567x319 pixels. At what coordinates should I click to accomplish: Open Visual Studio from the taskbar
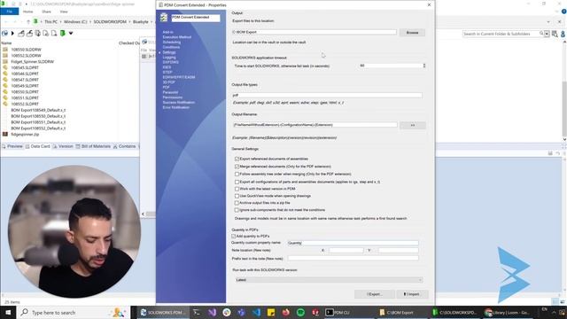pyautogui.click(x=212, y=312)
